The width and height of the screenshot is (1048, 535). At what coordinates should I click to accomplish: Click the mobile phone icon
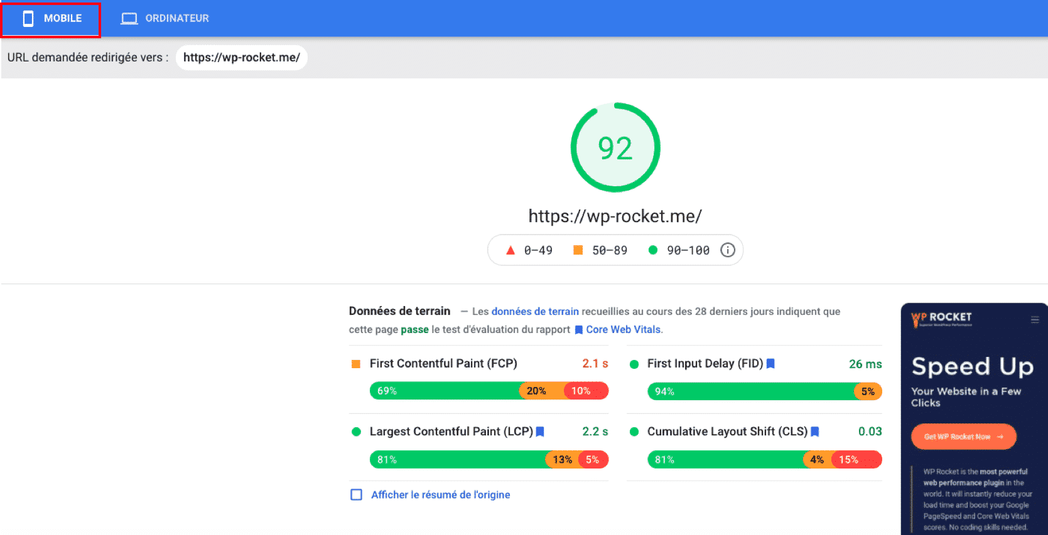pyautogui.click(x=28, y=19)
